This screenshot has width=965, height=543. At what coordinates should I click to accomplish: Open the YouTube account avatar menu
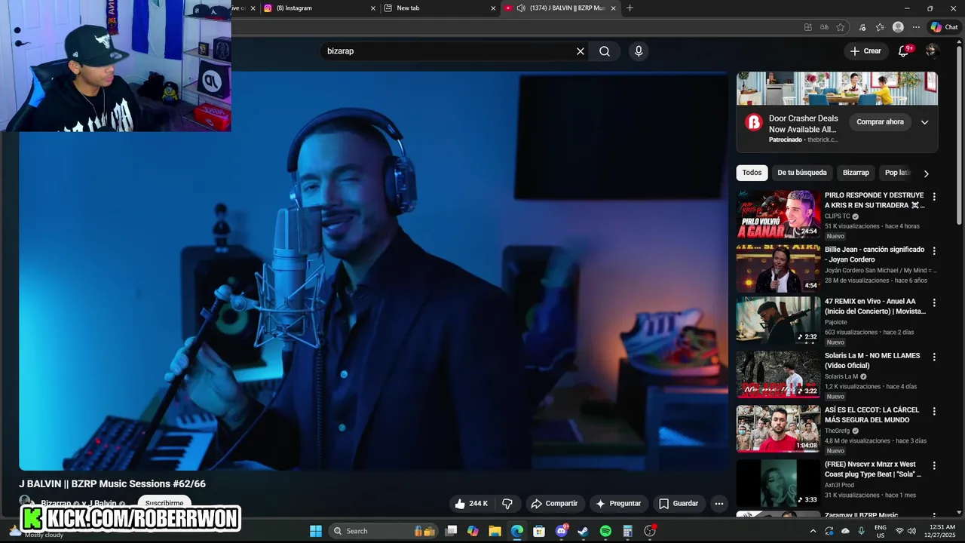(932, 51)
